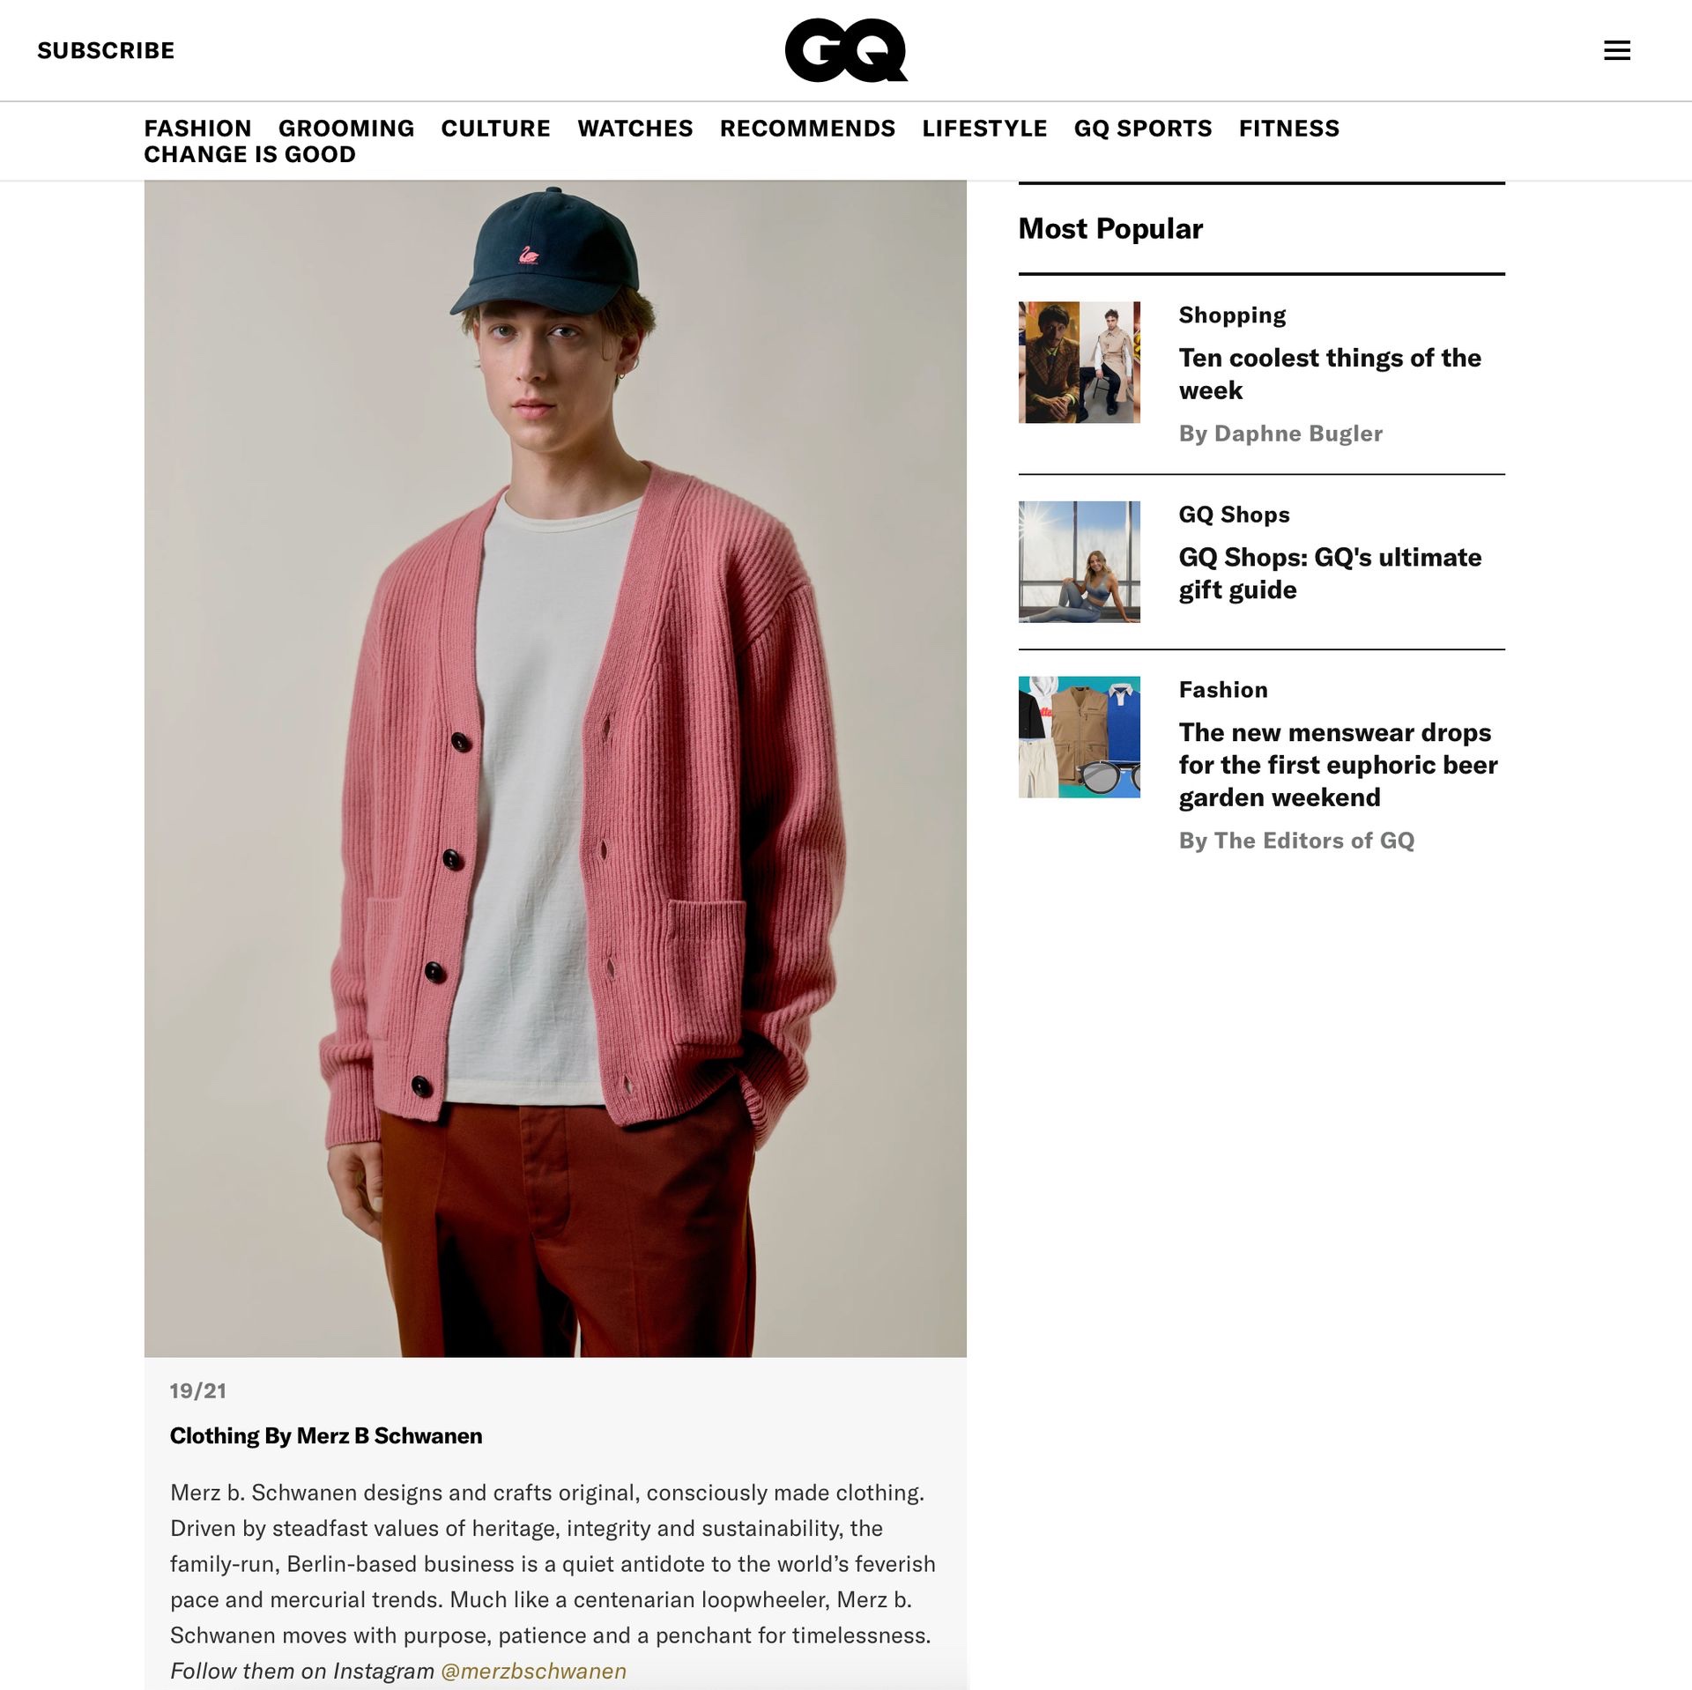Open 'GQ Shops: GQ's ultimate gift guide'

[1330, 573]
